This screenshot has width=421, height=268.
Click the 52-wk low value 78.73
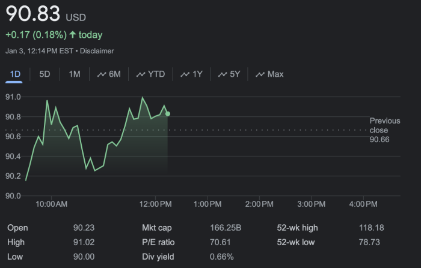pos(369,242)
